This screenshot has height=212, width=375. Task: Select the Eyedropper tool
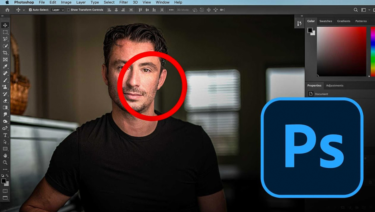5,66
